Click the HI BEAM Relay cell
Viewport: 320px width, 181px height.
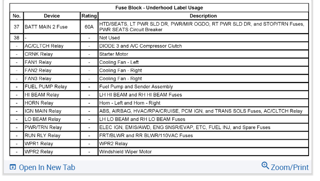(x=42, y=95)
